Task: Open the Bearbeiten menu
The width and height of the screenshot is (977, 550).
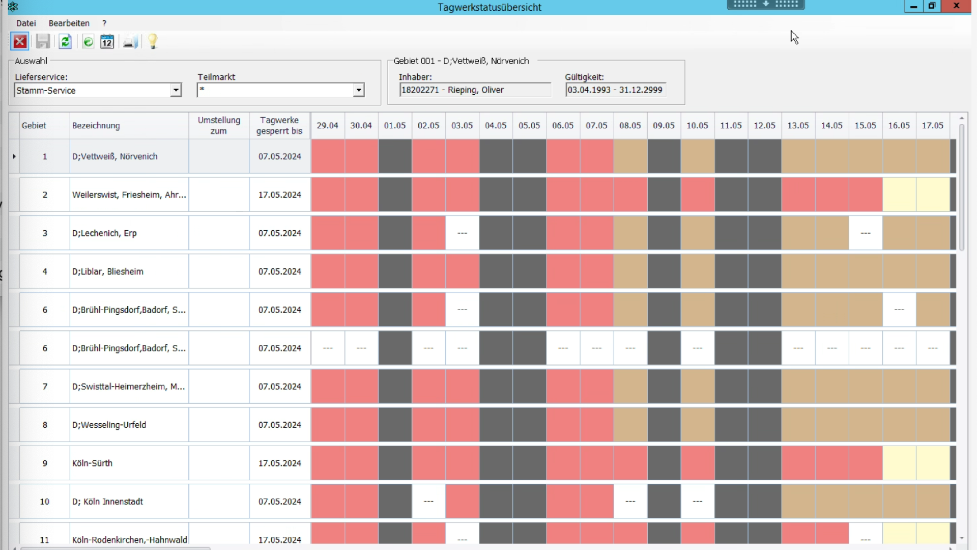Action: [69, 23]
